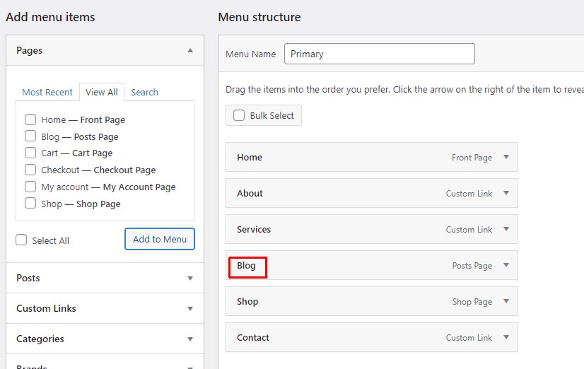
Task: Click the Menu structure heading
Action: (259, 17)
